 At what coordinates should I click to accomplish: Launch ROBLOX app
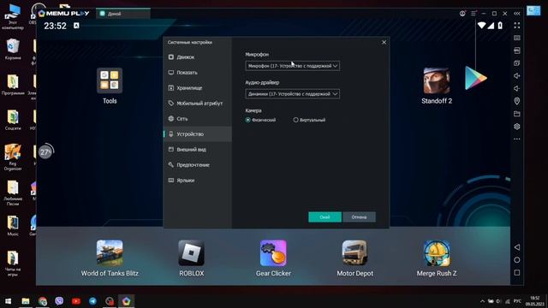pos(191,258)
